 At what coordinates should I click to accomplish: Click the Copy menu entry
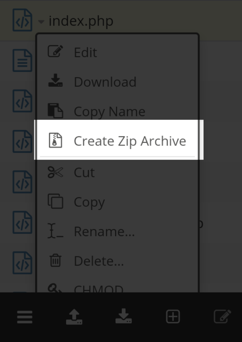tap(89, 202)
